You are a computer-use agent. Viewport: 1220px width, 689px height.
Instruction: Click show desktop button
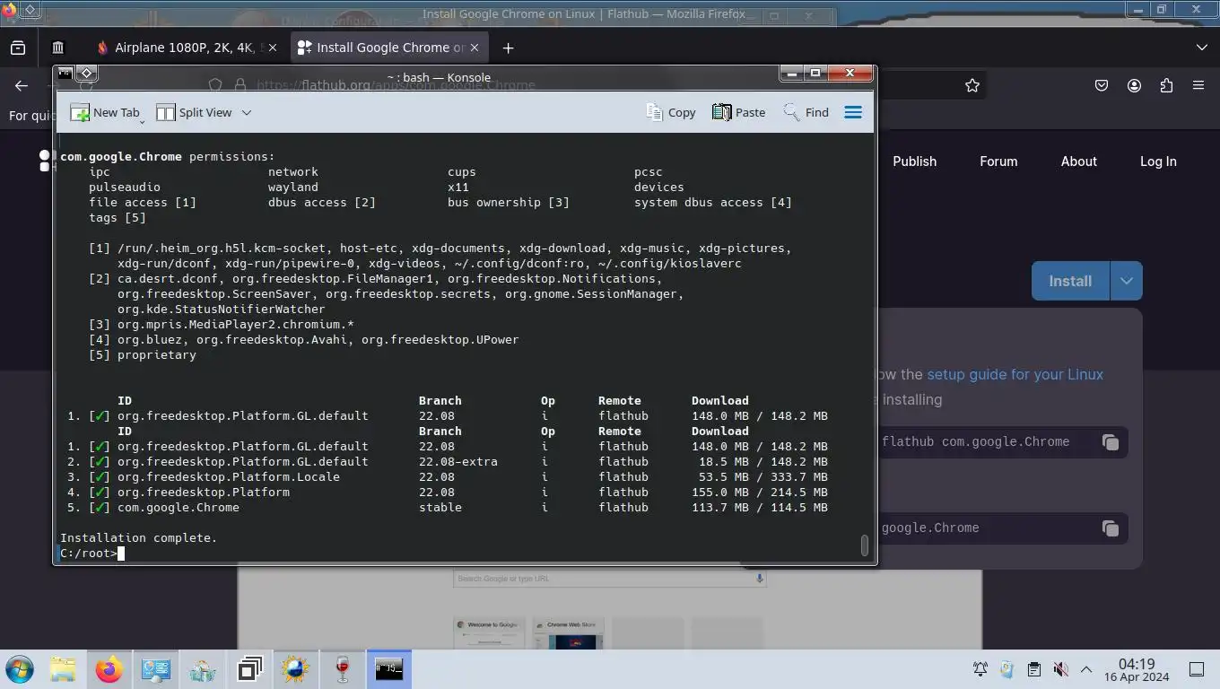[1197, 669]
